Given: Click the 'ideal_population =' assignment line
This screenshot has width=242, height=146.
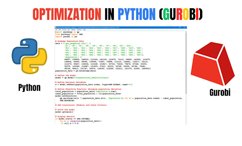Looking at the screenshot, I should tap(88, 94).
